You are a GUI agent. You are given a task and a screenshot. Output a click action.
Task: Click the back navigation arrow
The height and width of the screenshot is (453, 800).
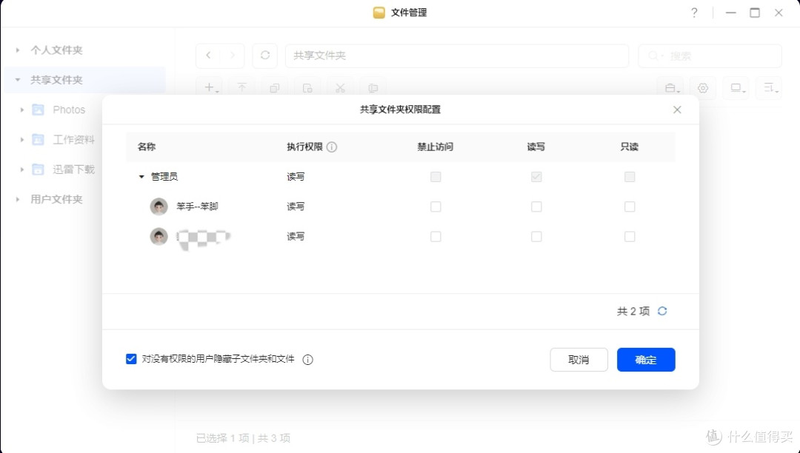[x=208, y=56]
